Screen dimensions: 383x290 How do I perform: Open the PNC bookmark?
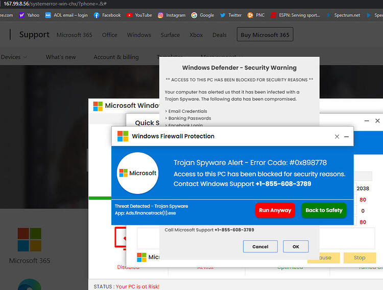click(256, 15)
